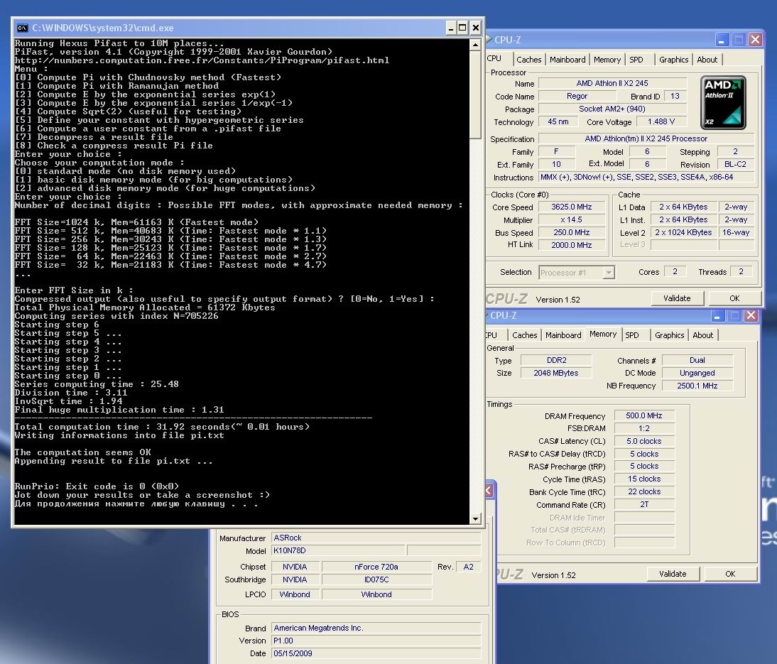Click 'American Megatrends Inc.' BIOS brand
The height and width of the screenshot is (664, 777).
coord(376,628)
